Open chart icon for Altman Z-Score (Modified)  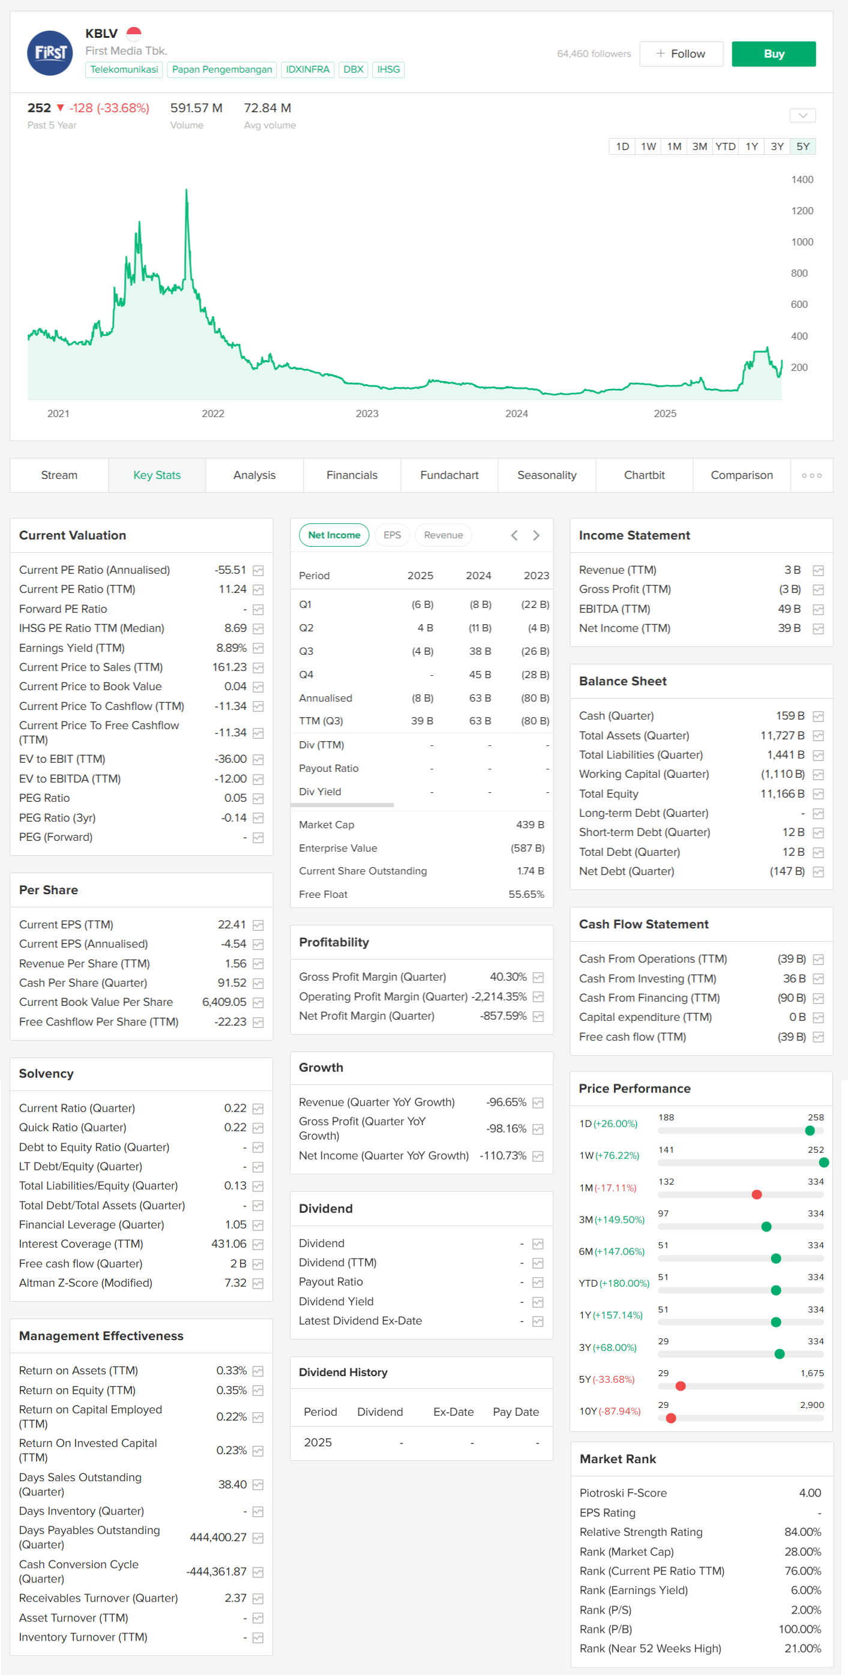click(x=258, y=1283)
